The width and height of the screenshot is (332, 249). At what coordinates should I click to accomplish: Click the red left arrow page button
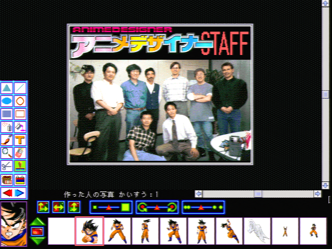coord(7,193)
